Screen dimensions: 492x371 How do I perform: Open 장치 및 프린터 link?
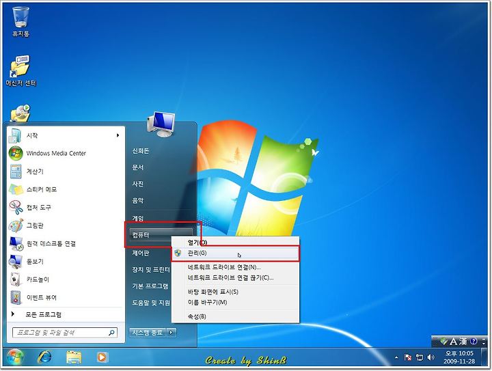[151, 270]
